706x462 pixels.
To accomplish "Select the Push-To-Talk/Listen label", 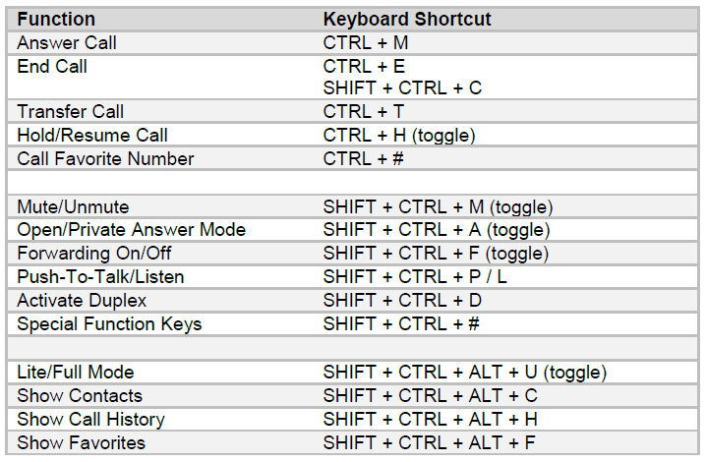I will (x=100, y=277).
